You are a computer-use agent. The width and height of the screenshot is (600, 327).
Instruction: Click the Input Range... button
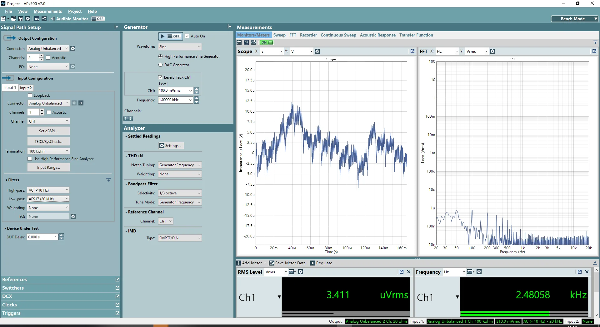coord(48,168)
